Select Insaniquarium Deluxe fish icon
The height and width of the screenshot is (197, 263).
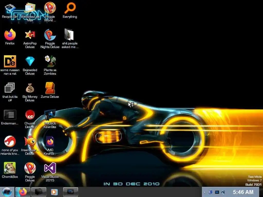(30, 142)
